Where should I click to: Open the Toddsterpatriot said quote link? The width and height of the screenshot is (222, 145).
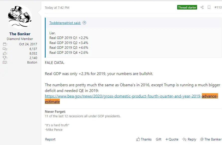pyautogui.click(x=65, y=23)
